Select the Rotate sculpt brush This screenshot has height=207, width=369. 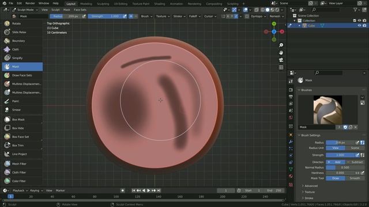coord(22,24)
